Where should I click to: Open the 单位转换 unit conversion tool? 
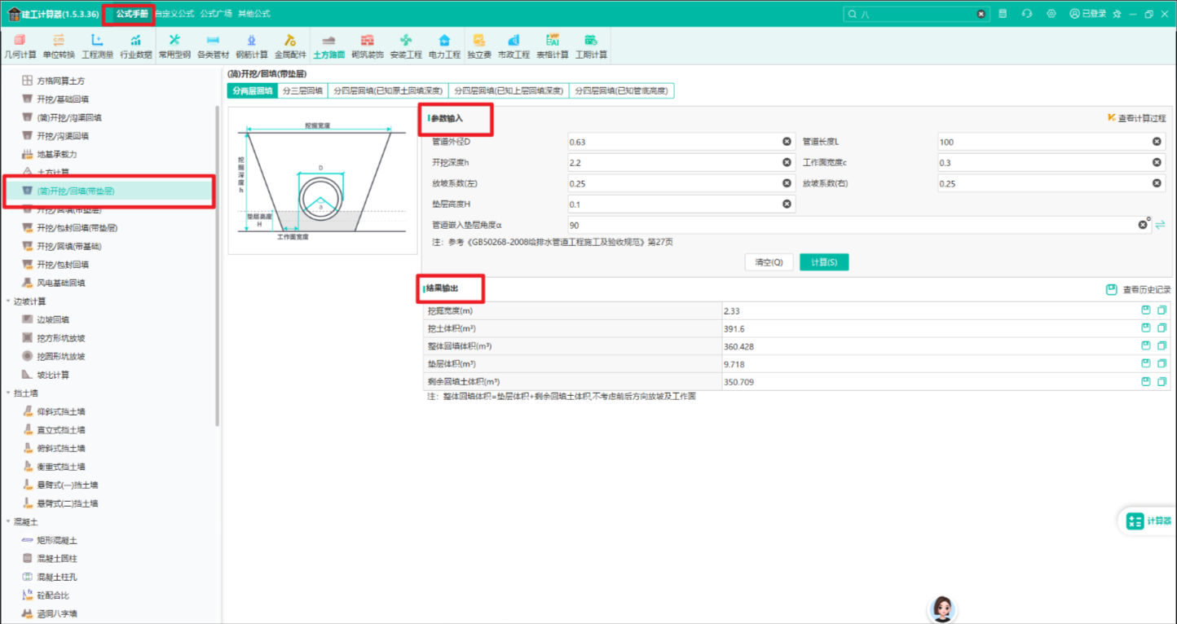pos(59,46)
